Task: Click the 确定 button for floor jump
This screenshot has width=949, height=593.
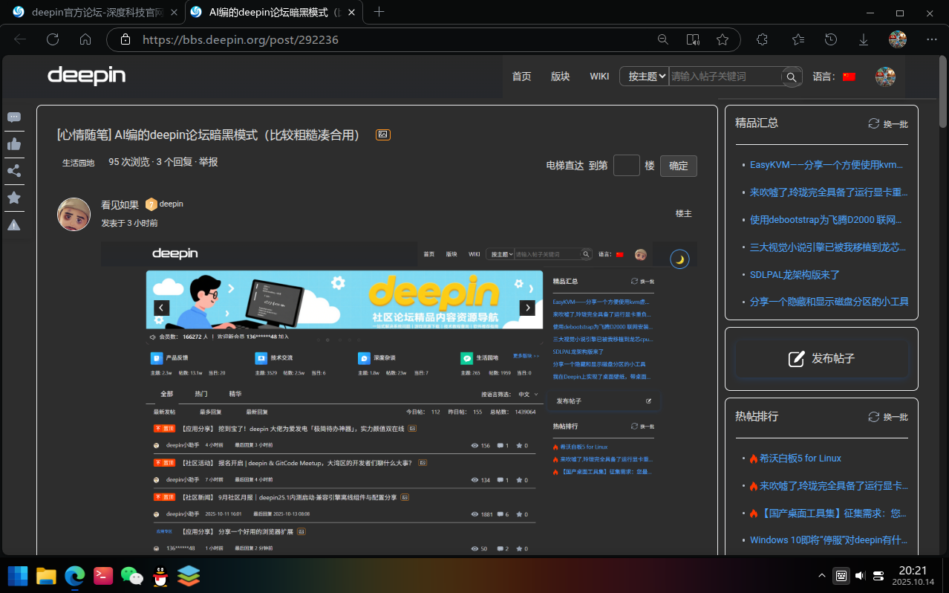Action: pyautogui.click(x=679, y=166)
